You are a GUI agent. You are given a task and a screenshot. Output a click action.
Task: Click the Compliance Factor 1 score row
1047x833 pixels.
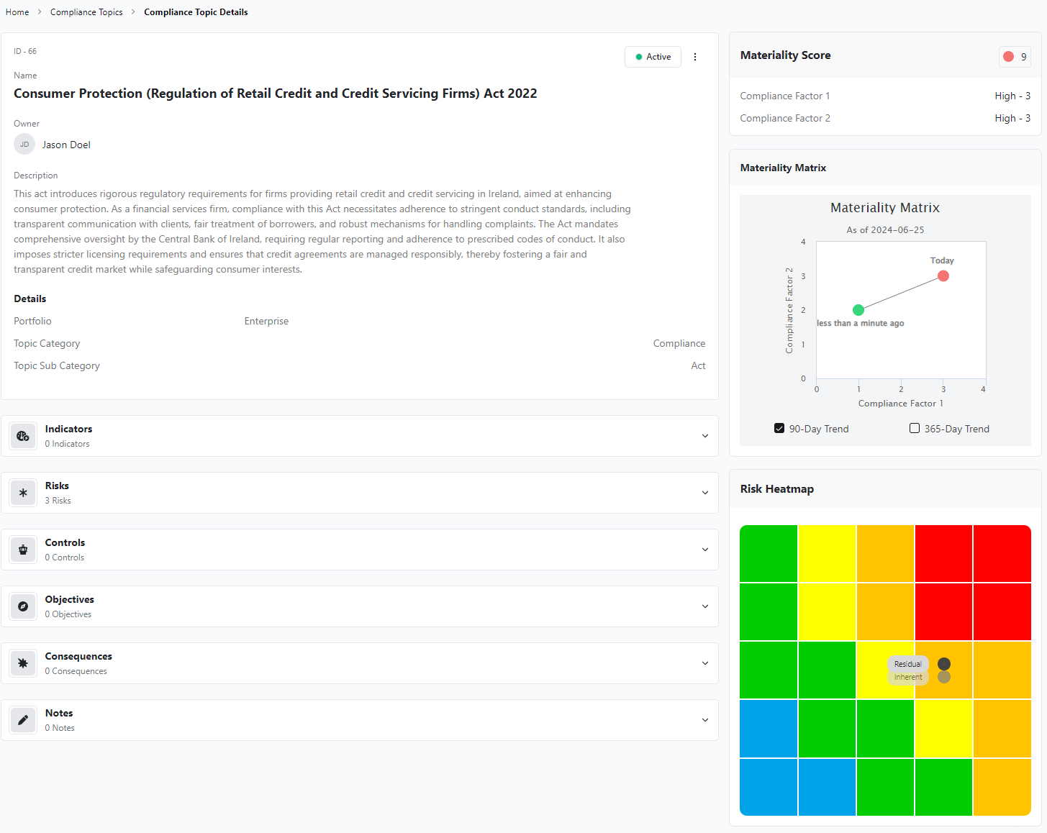pos(885,96)
